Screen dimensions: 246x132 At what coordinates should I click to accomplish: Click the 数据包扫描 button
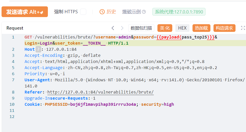click(141, 28)
